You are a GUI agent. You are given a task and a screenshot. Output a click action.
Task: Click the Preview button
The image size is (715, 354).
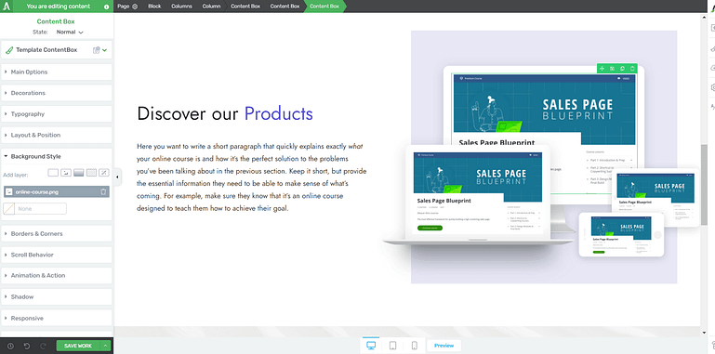(x=444, y=346)
